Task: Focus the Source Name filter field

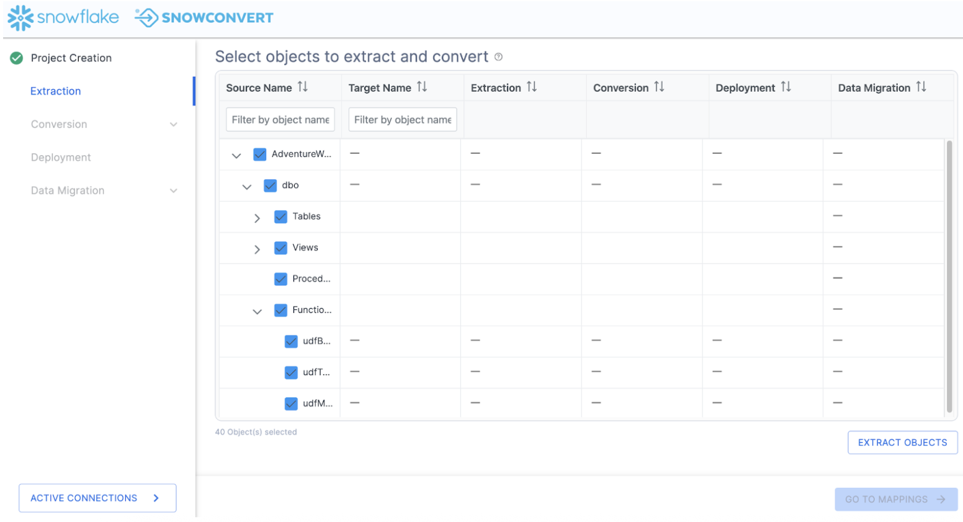Action: click(280, 120)
